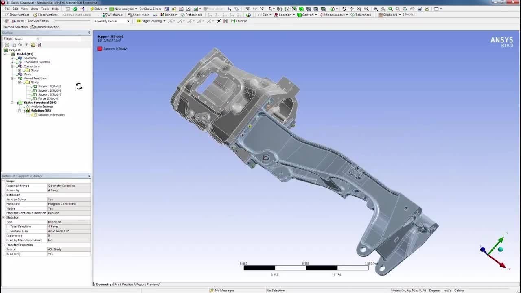Click the Reset explode button

click(x=18, y=21)
